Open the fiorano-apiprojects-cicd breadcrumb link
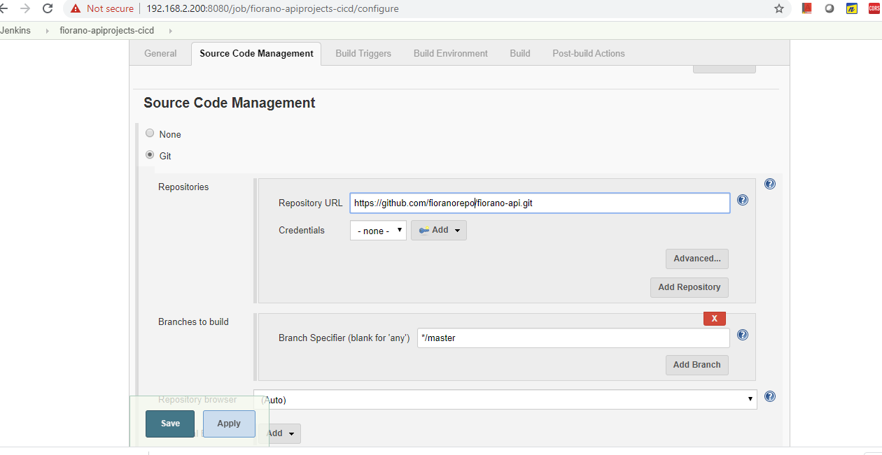The width and height of the screenshot is (882, 455). coord(107,31)
